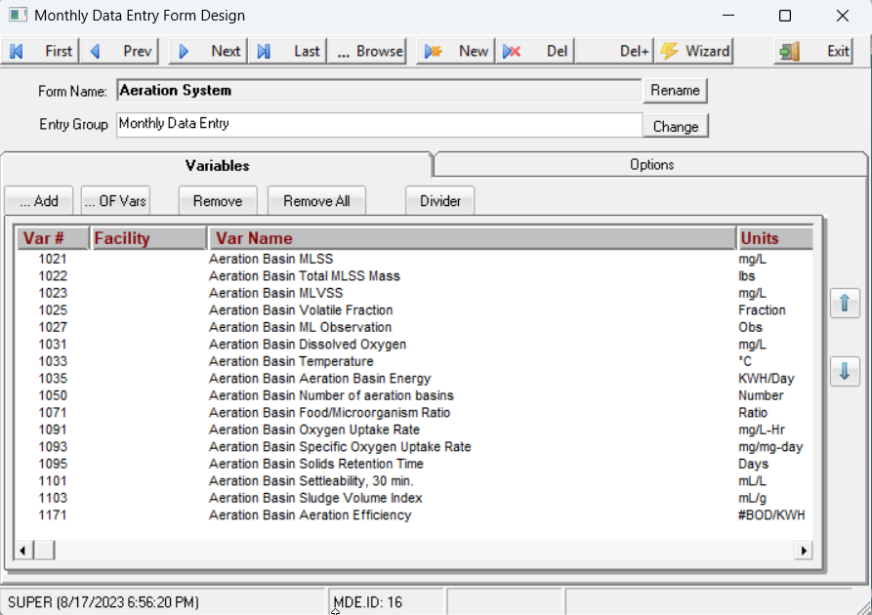The height and width of the screenshot is (615, 872).
Task: Move selected variable down with arrow
Action: 845,372
